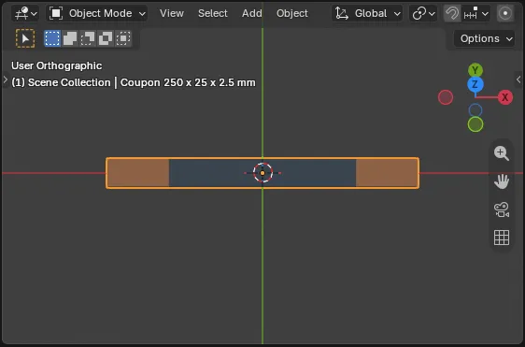The height and width of the screenshot is (347, 525).
Task: Click the 'User Orthographic' view label
Action: (57, 65)
